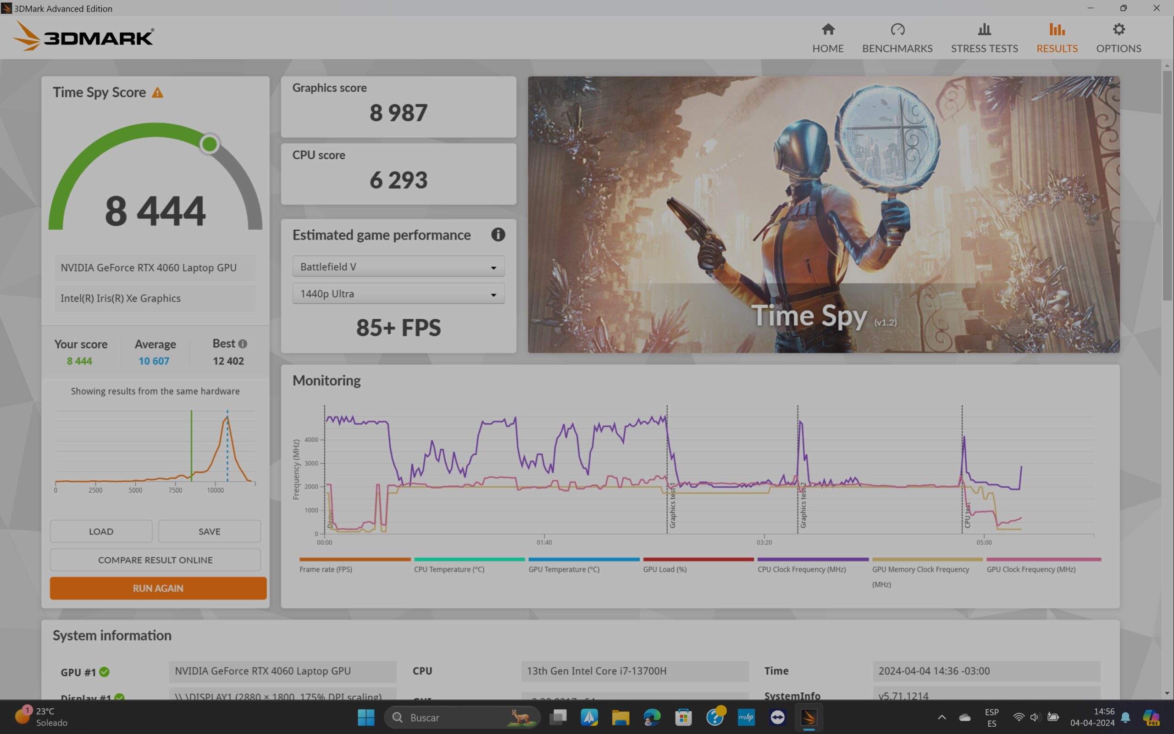Open Windows Start menu
This screenshot has width=1174, height=734.
(366, 717)
